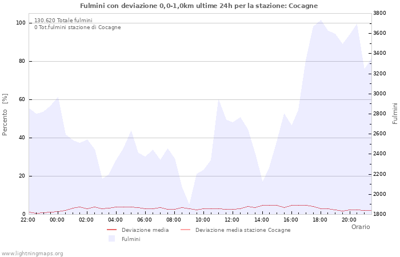The width and height of the screenshot is (400, 257).
Task: Click the 40 percent axis value
Action: point(22,138)
